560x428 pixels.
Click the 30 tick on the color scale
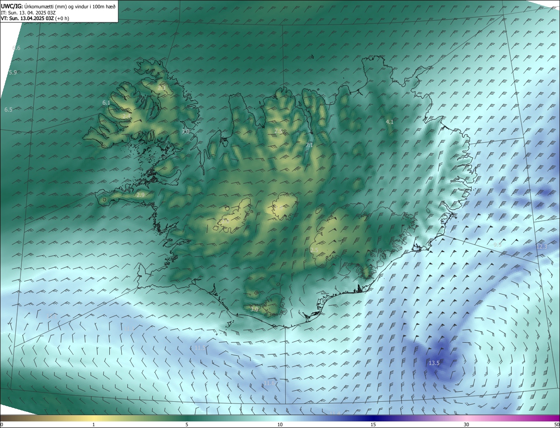click(x=466, y=424)
